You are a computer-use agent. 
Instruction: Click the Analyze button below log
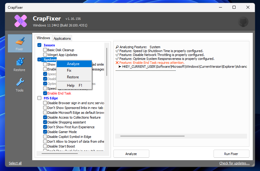coord(131,154)
